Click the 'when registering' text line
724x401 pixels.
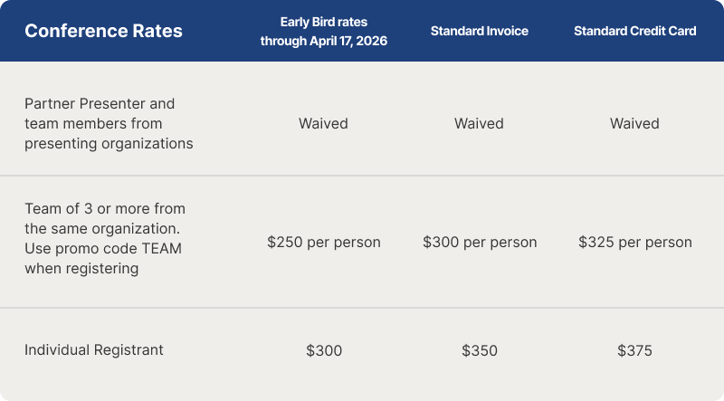click(81, 269)
